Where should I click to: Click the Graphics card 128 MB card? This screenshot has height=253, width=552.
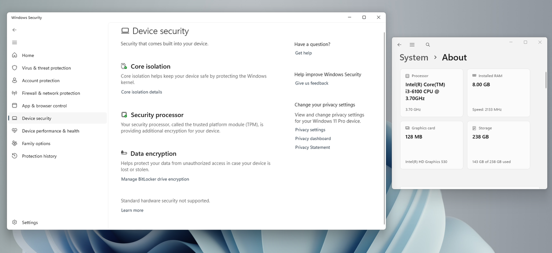tap(432, 145)
